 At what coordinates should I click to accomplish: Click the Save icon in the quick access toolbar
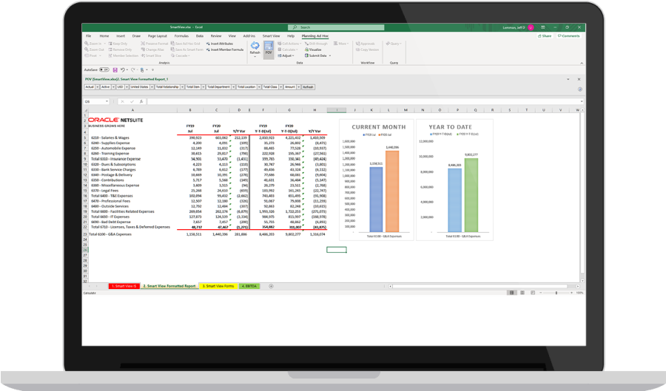point(115,70)
